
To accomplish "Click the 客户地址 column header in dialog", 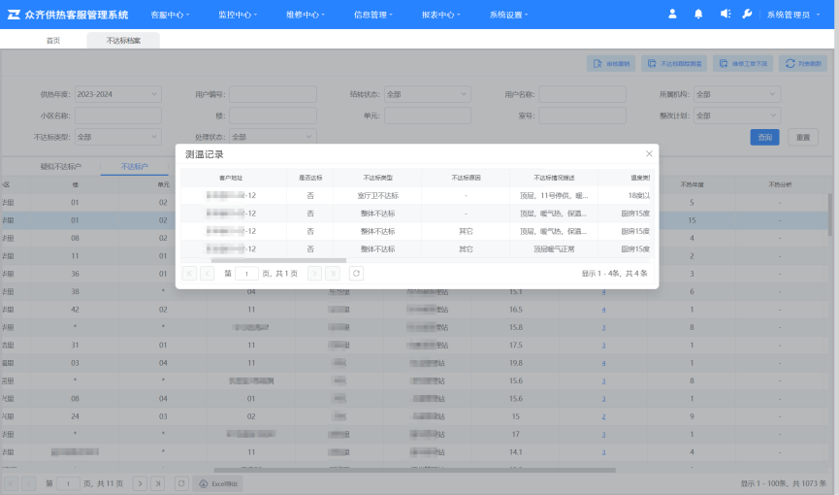I will point(231,178).
